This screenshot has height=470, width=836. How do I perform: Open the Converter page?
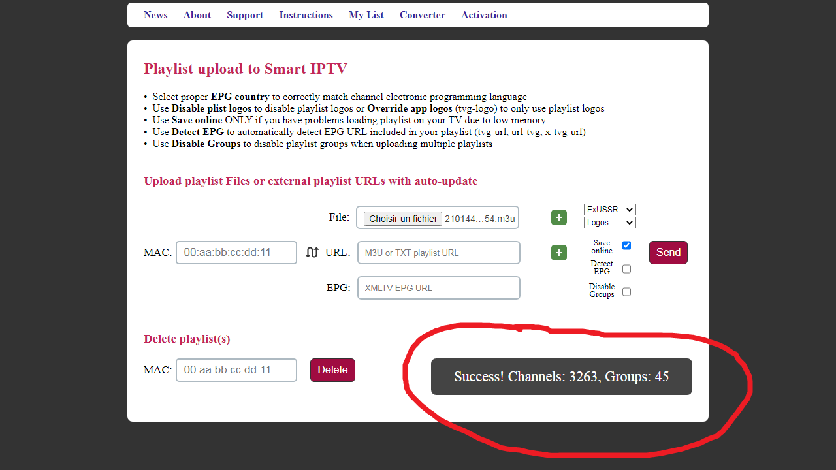[423, 15]
